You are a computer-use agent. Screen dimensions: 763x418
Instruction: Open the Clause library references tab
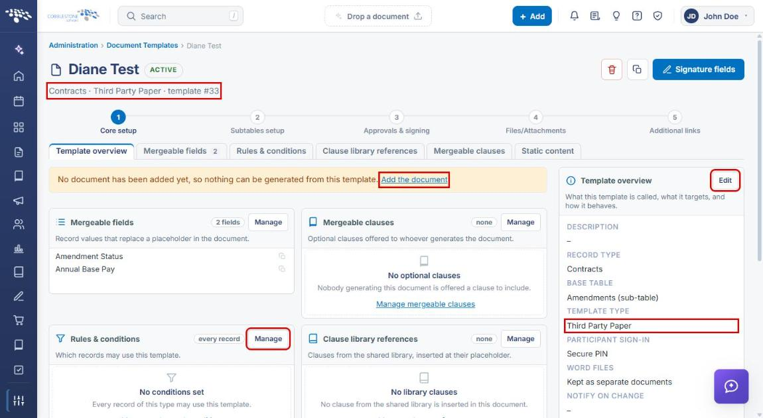(x=370, y=151)
